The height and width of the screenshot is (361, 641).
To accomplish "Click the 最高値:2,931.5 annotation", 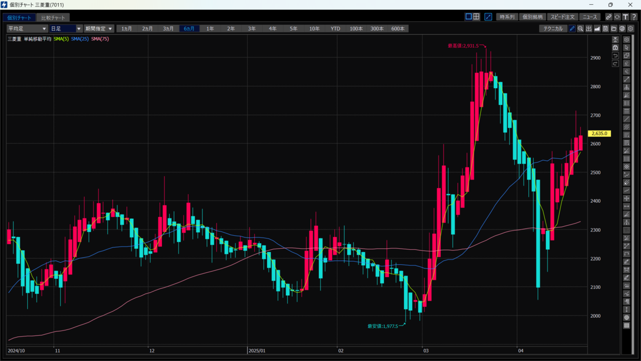I will [463, 46].
